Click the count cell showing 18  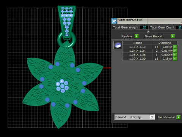point(157,59)
